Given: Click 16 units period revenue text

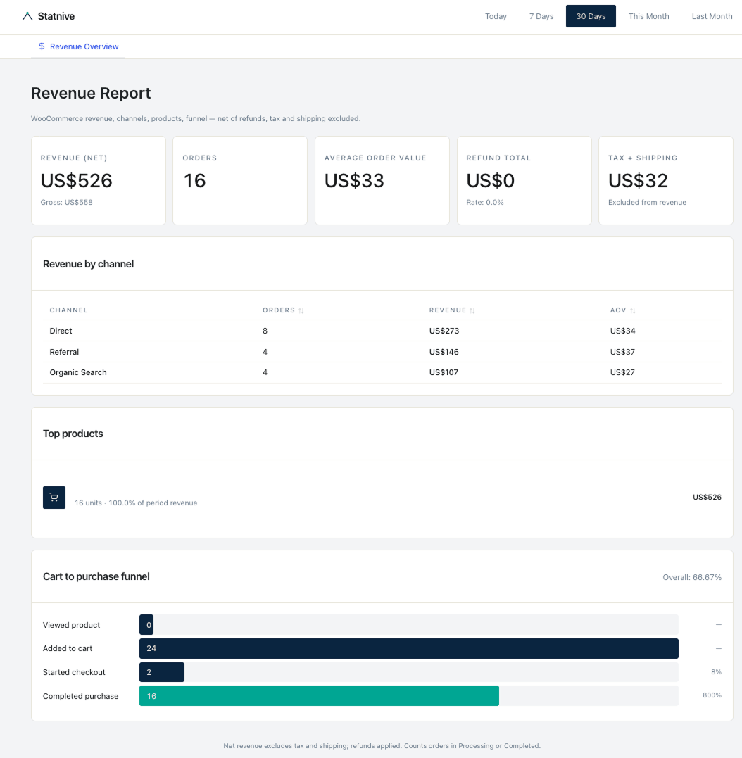Looking at the screenshot, I should tap(136, 503).
